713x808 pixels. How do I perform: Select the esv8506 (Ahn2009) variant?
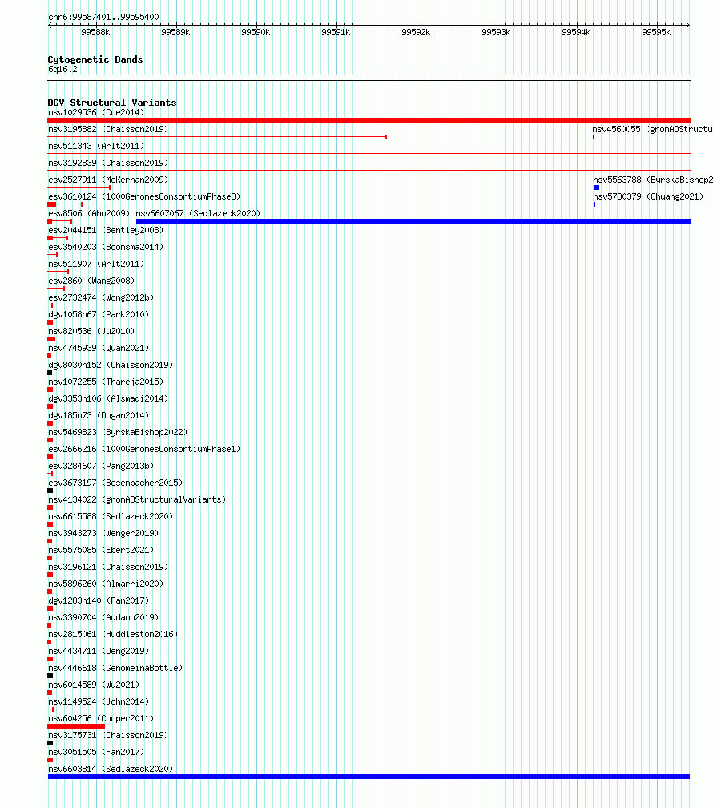tap(89, 213)
